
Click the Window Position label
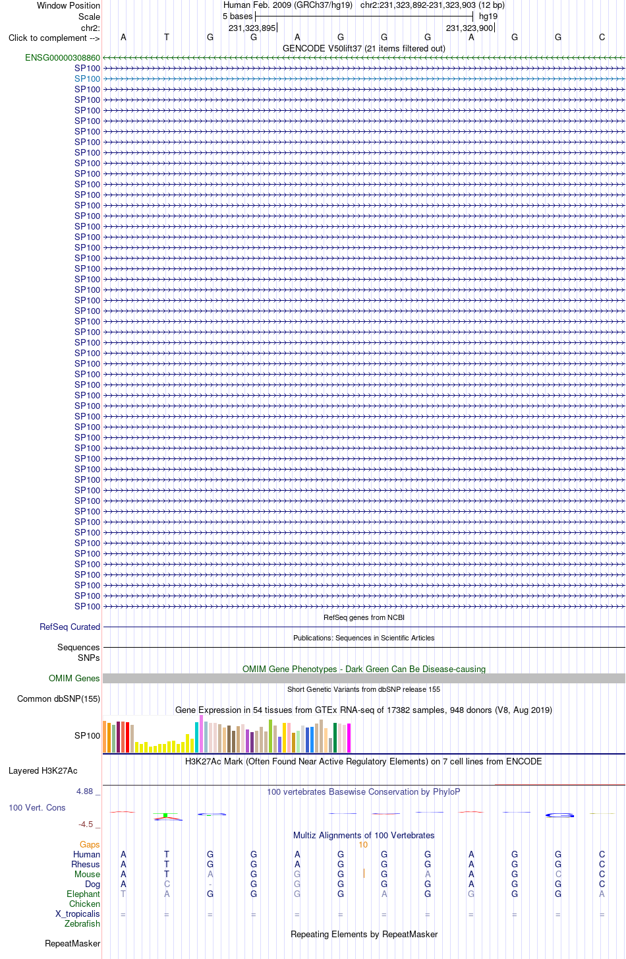coord(69,6)
